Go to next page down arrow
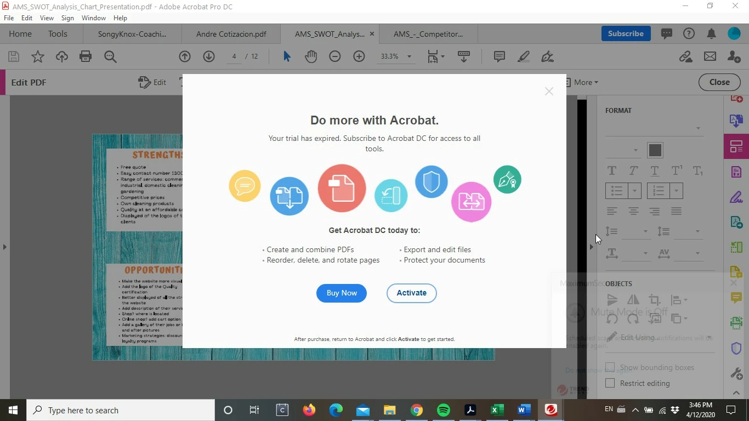This screenshot has height=421, width=749. point(209,56)
